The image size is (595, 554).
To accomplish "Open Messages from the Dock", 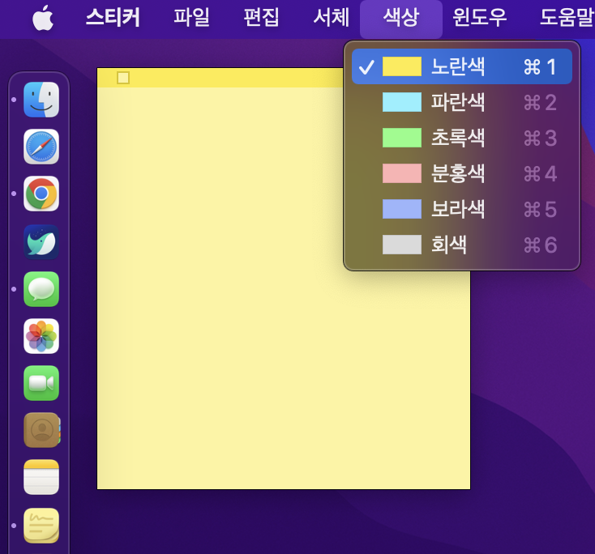I will coord(41,289).
